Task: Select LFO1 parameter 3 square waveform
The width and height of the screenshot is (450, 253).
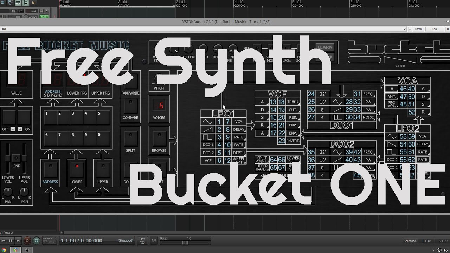Action: point(219,137)
